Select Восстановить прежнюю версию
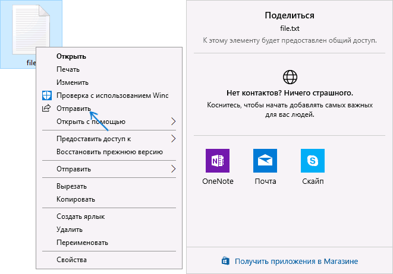This screenshot has height=274, width=393. click(x=109, y=152)
